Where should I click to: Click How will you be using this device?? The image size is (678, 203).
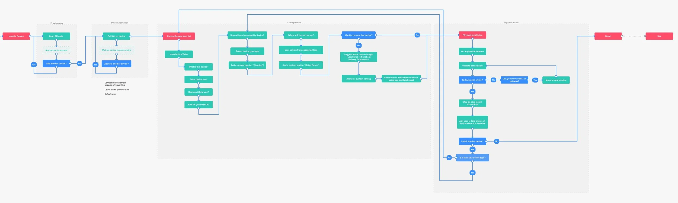point(247,35)
